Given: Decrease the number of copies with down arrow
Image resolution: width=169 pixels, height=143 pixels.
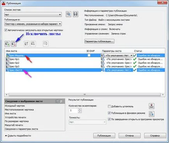Looking at the screenshot, I should tap(80, 112).
